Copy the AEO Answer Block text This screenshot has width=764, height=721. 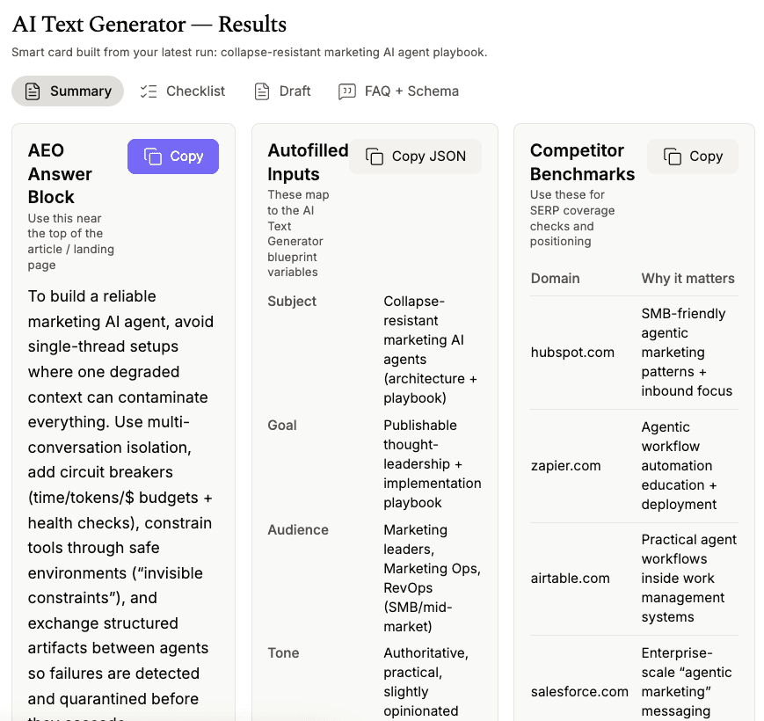(x=173, y=157)
